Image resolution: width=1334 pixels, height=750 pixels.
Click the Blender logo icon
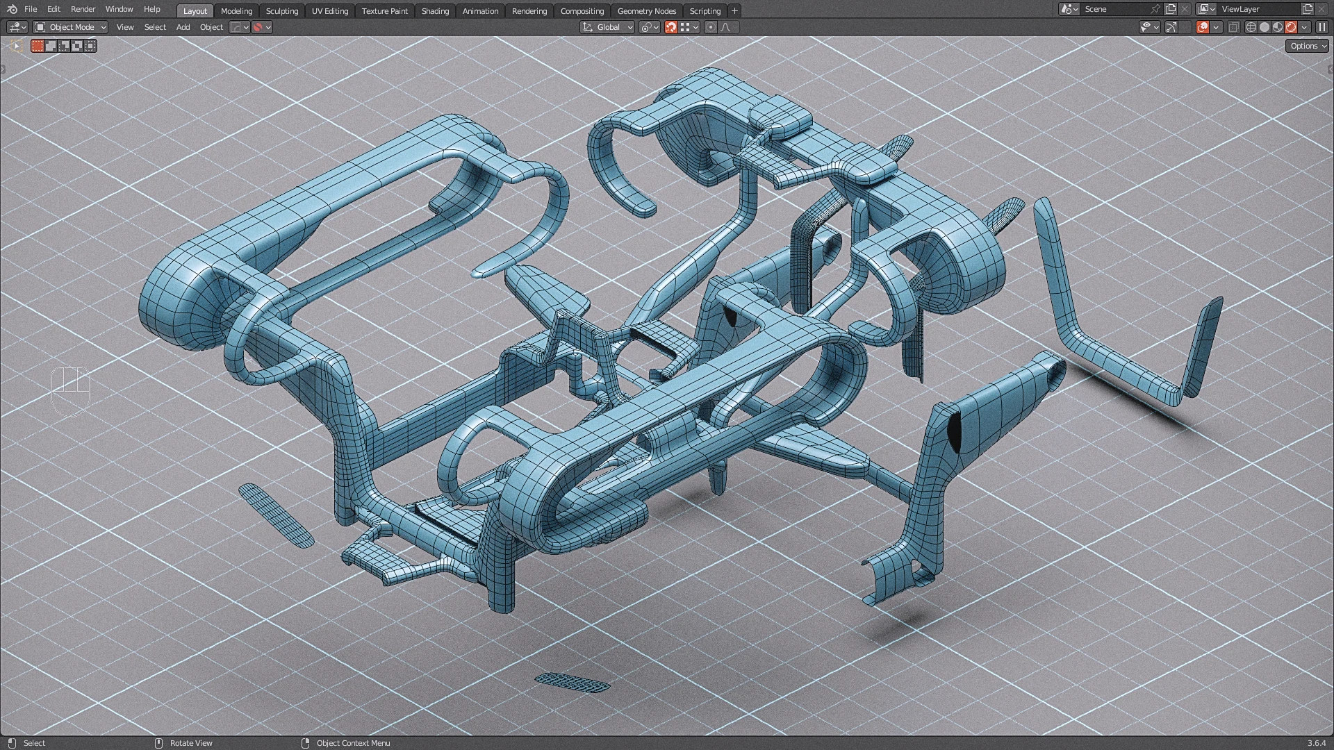click(x=12, y=9)
